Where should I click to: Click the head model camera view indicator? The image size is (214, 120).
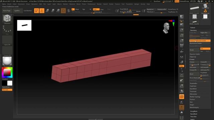point(166,28)
